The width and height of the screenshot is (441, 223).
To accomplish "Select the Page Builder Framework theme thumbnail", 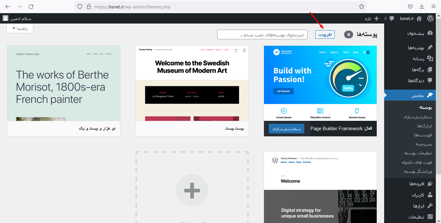I will 320,83.
